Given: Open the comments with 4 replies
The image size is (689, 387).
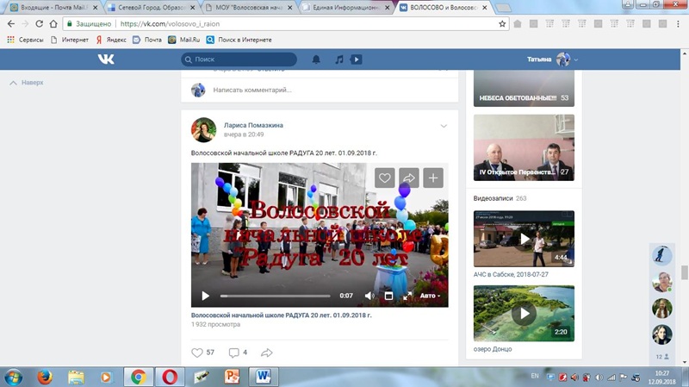Looking at the screenshot, I should point(238,353).
